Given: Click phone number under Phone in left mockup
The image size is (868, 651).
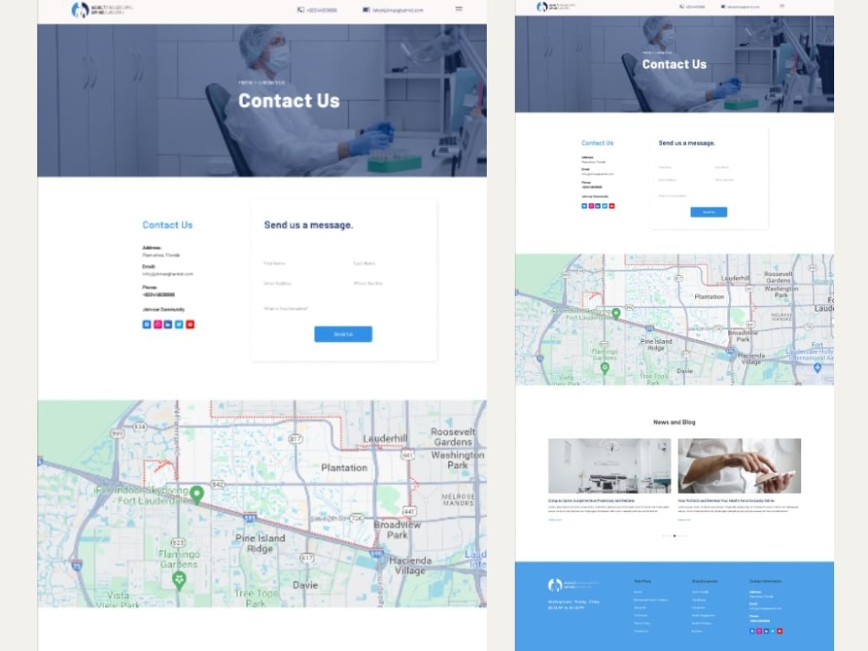Looking at the screenshot, I should pyautogui.click(x=158, y=295).
